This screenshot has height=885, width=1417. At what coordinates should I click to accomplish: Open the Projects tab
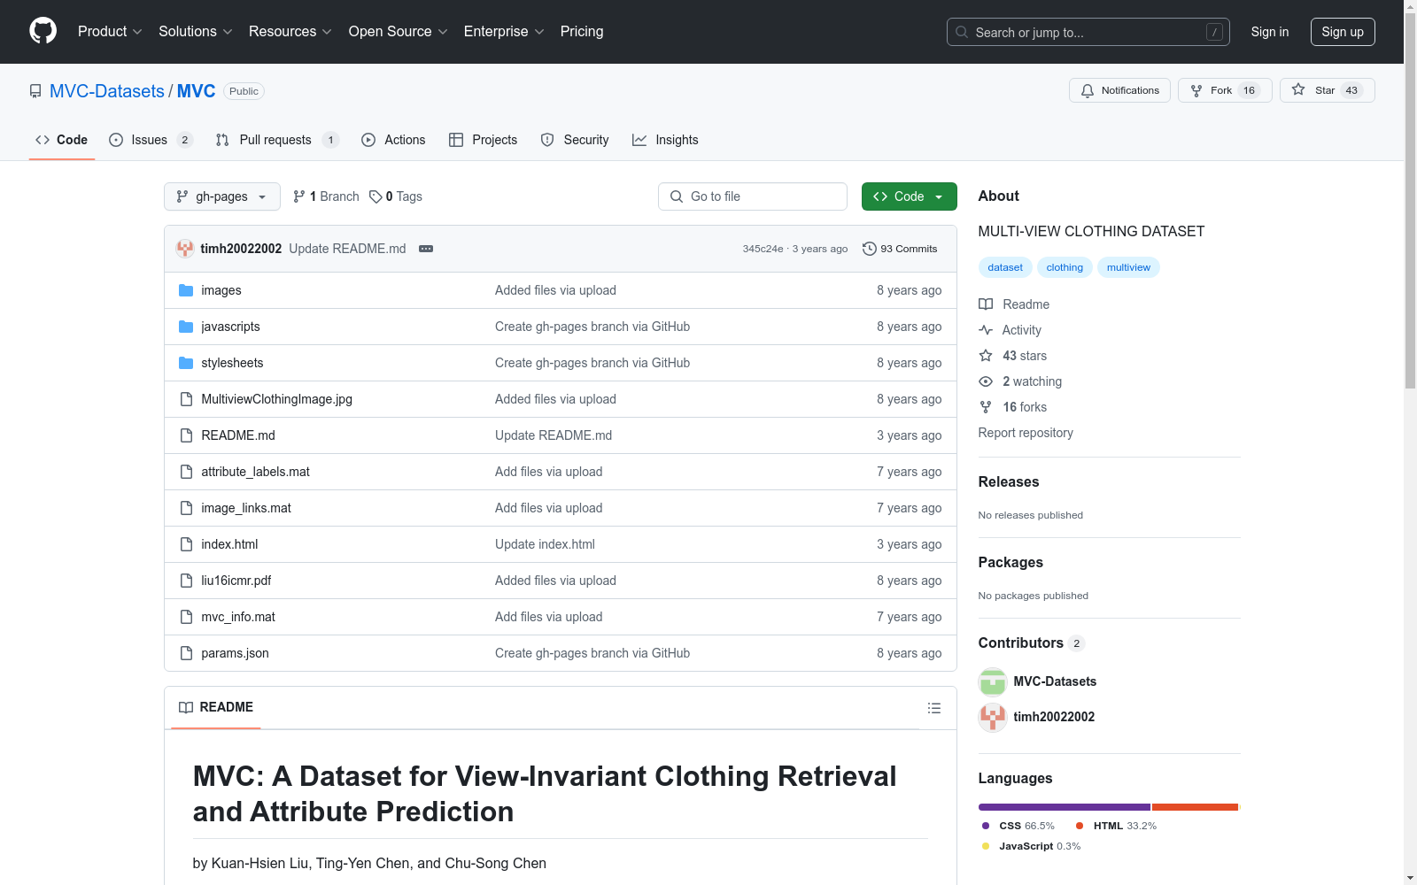coord(483,140)
